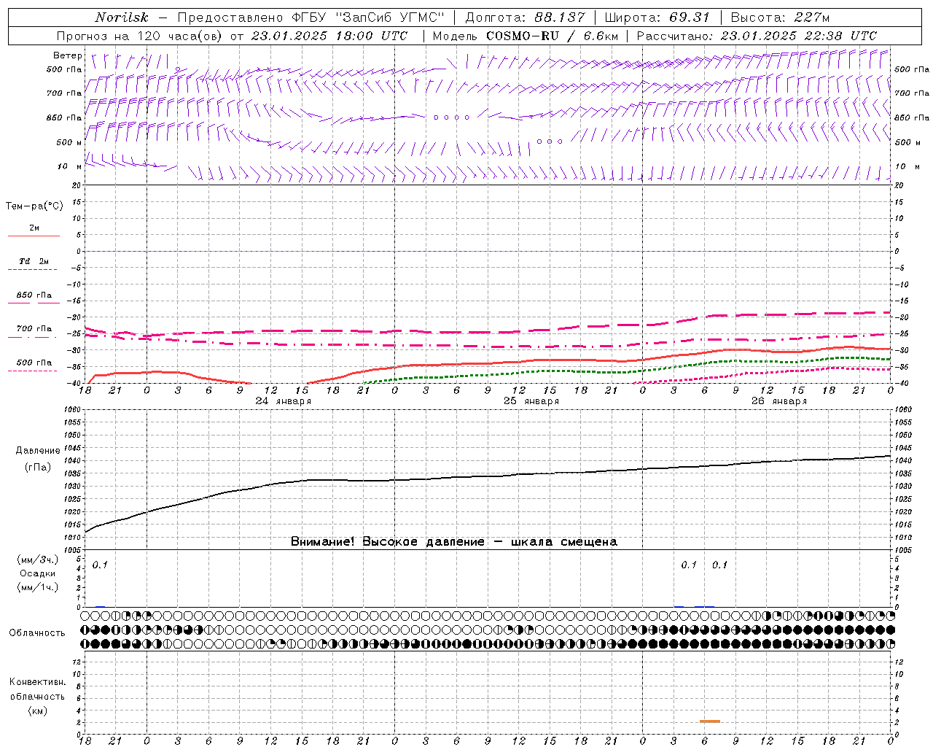Click the Ветер panel label
The height and width of the screenshot is (747, 933).
[x=68, y=55]
